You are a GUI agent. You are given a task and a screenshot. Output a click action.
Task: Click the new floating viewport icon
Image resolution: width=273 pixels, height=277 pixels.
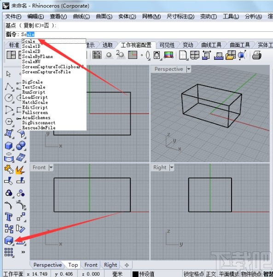point(183,55)
